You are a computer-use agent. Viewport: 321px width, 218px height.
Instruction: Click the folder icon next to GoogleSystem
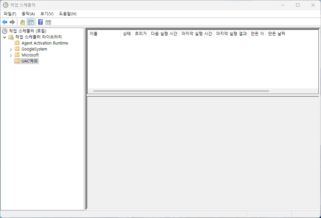[17, 49]
